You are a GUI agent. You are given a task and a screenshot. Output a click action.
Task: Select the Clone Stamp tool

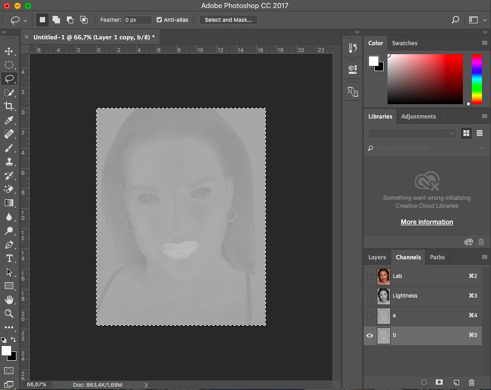(x=9, y=162)
